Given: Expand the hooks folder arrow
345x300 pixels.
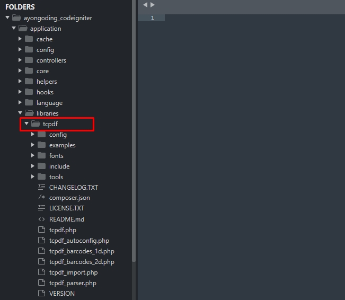Looking at the screenshot, I should point(20,92).
